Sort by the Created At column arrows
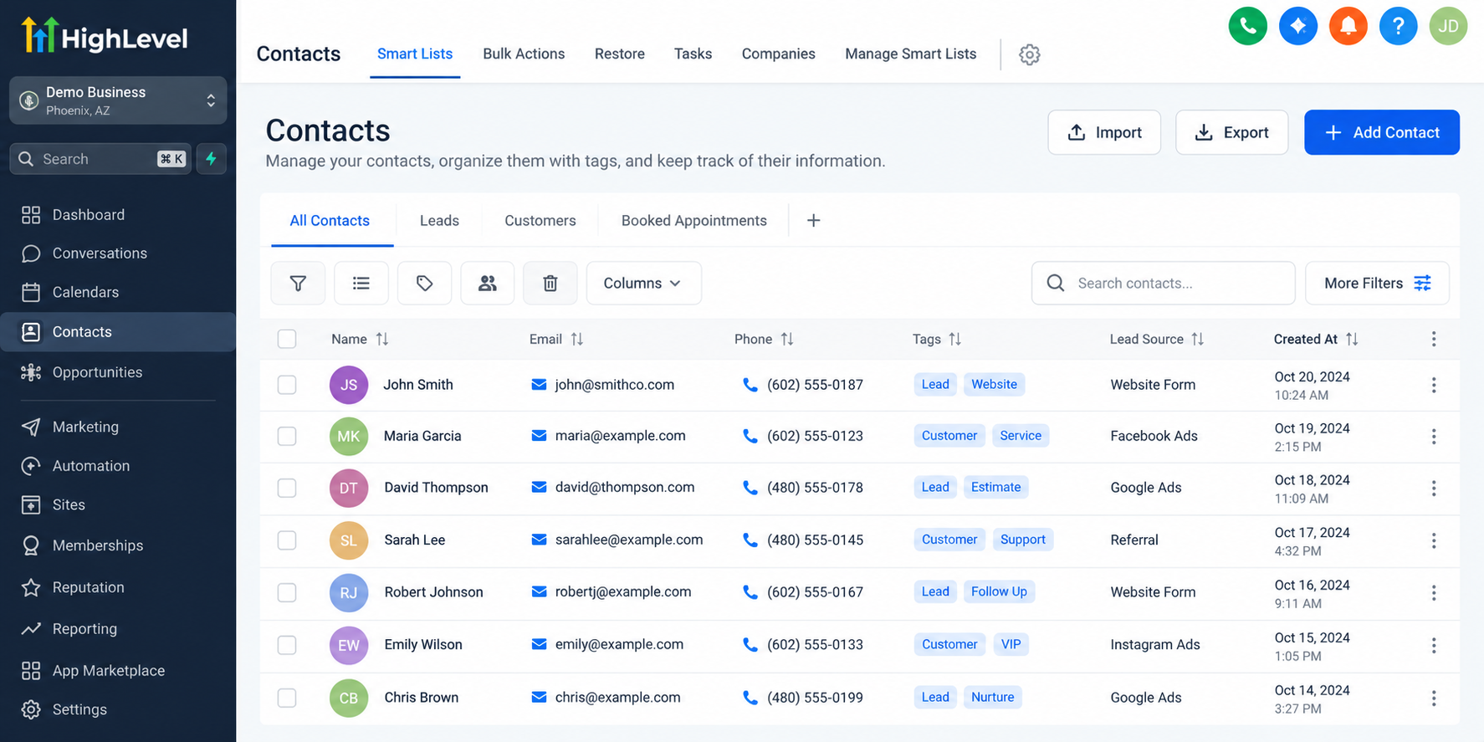 1352,339
